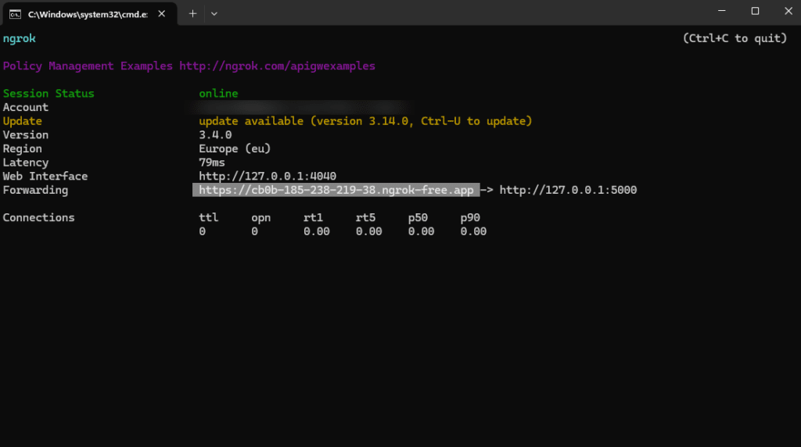Click the Web Interface label
The height and width of the screenshot is (447, 801).
[x=45, y=176]
